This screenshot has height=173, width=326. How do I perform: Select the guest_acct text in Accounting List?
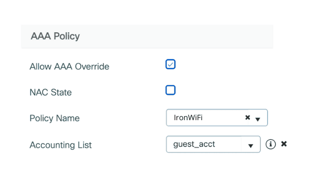coord(194,144)
